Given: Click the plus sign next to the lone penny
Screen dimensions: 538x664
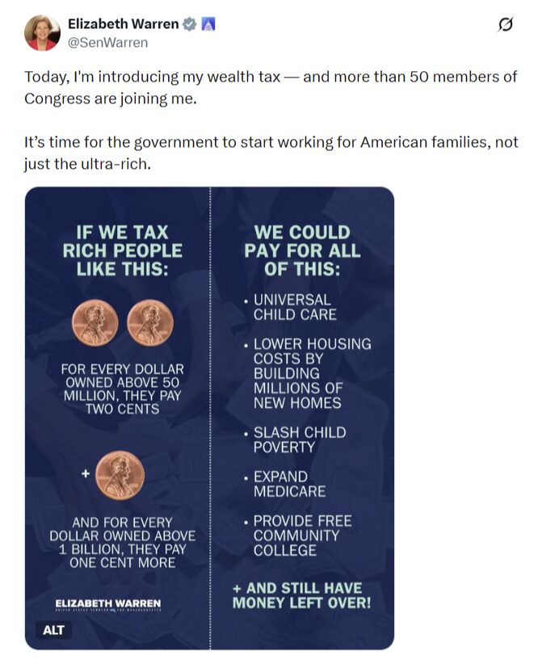Looking at the screenshot, I should (83, 475).
